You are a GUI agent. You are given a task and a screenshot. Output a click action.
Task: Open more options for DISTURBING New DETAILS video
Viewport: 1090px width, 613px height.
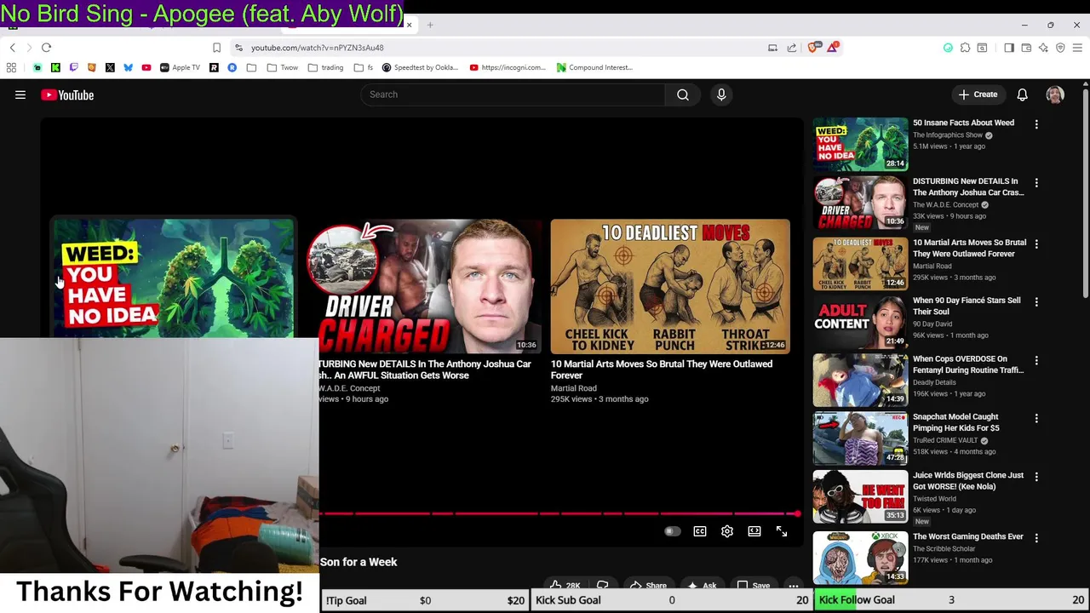pyautogui.click(x=1036, y=183)
